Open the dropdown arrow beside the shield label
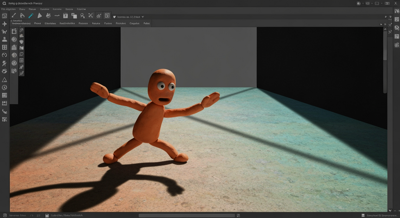Viewport: 400px width, 218px height. coord(143,17)
